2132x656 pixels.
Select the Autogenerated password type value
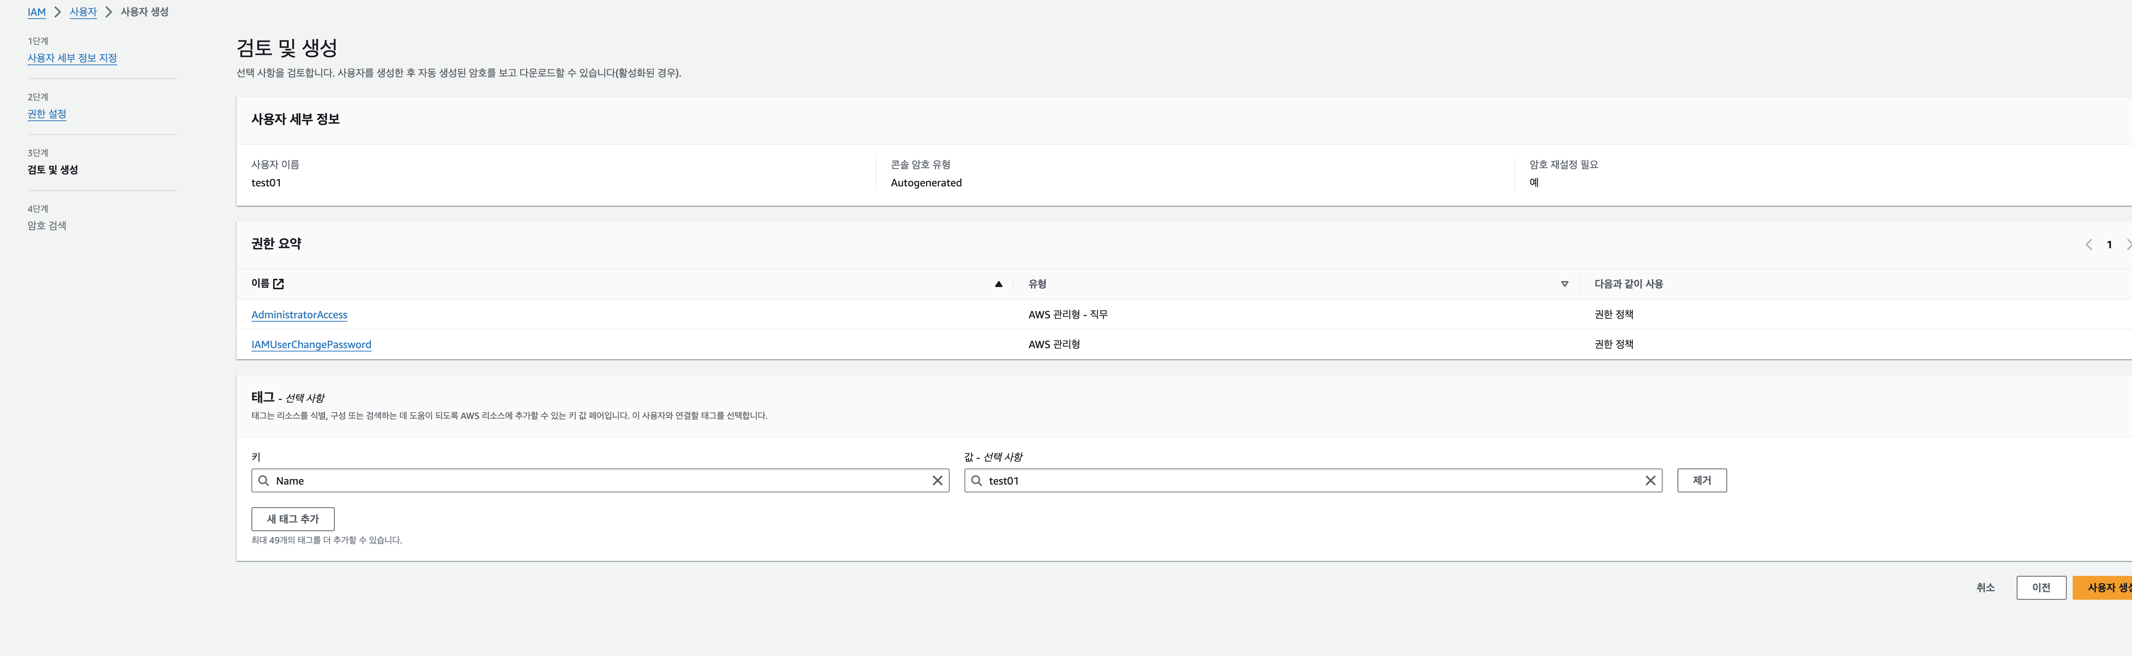coord(926,183)
